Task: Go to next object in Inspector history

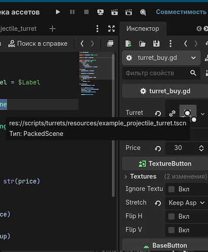Action: click(196, 43)
